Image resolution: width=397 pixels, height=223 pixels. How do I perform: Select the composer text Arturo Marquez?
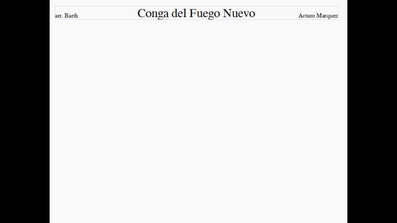(318, 15)
